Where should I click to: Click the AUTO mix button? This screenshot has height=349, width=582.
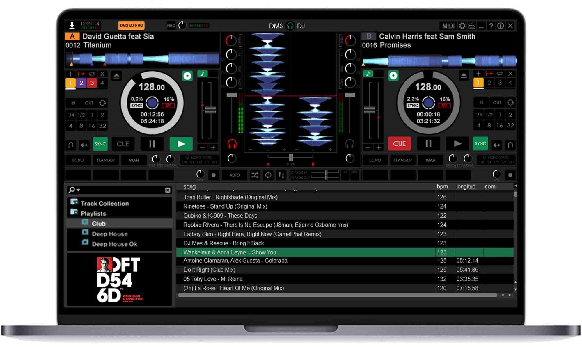[235, 175]
